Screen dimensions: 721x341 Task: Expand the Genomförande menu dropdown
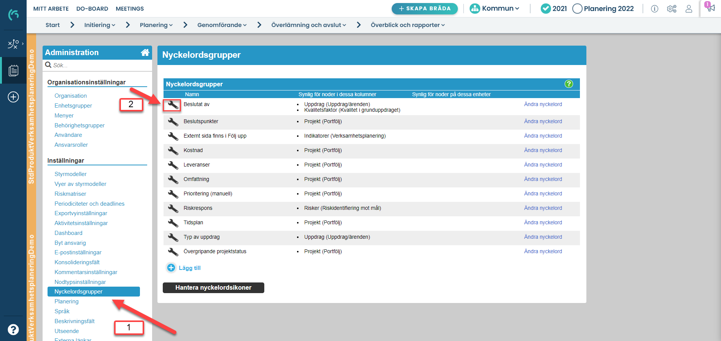pyautogui.click(x=222, y=25)
